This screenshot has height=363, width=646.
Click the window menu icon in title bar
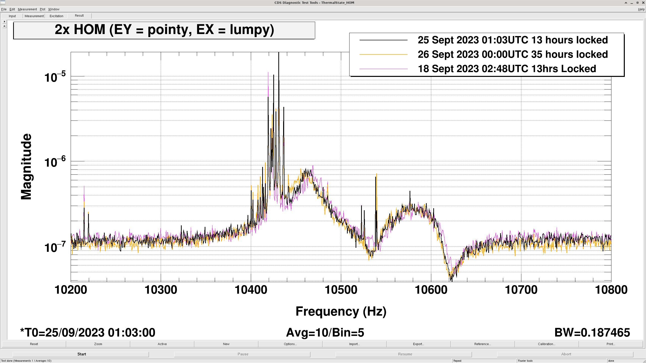pyautogui.click(x=3, y=3)
